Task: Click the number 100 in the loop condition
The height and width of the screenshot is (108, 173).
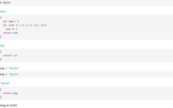Action: [x=36, y=25]
